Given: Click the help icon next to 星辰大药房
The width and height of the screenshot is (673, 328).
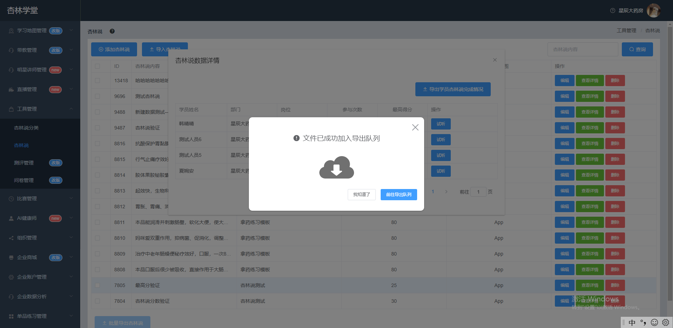Looking at the screenshot, I should click(613, 11).
